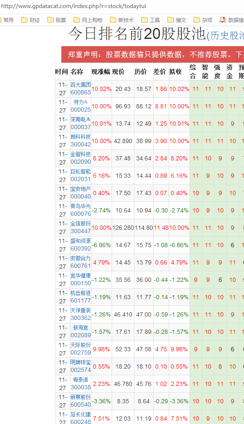This screenshot has height=424, width=244.
Task: Open stock link 朗科科技 300042
Action: point(80,140)
